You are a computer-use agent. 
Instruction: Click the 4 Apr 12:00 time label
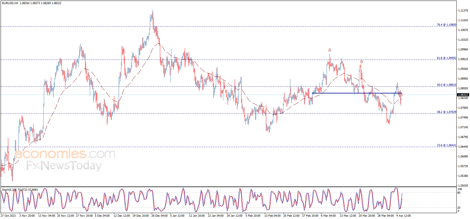point(404,216)
